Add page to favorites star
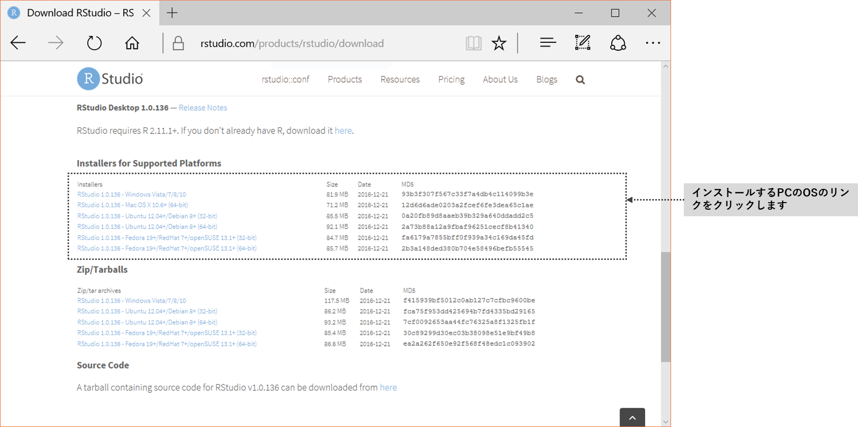 [499, 43]
